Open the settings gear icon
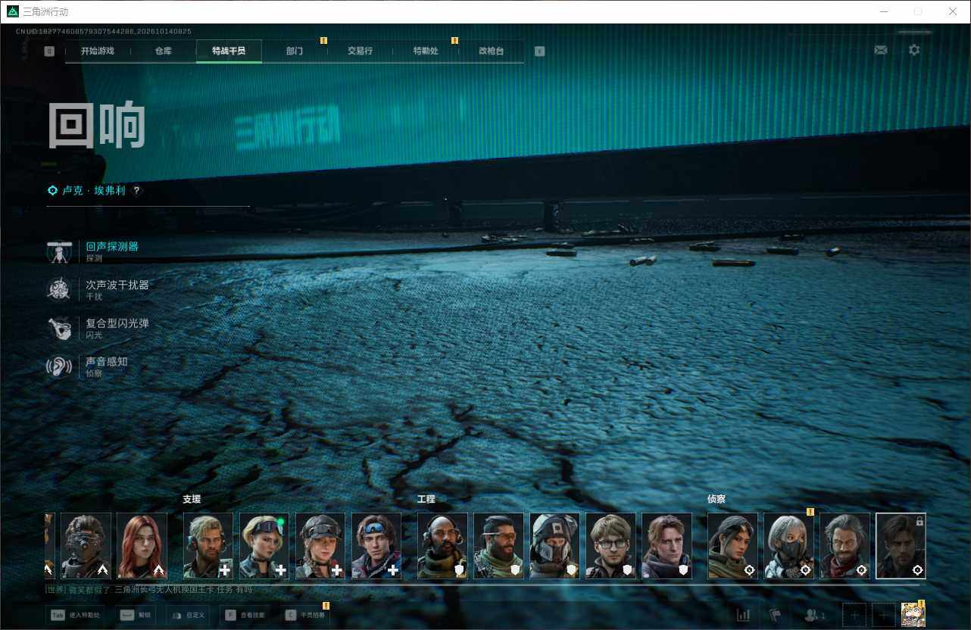 click(914, 50)
